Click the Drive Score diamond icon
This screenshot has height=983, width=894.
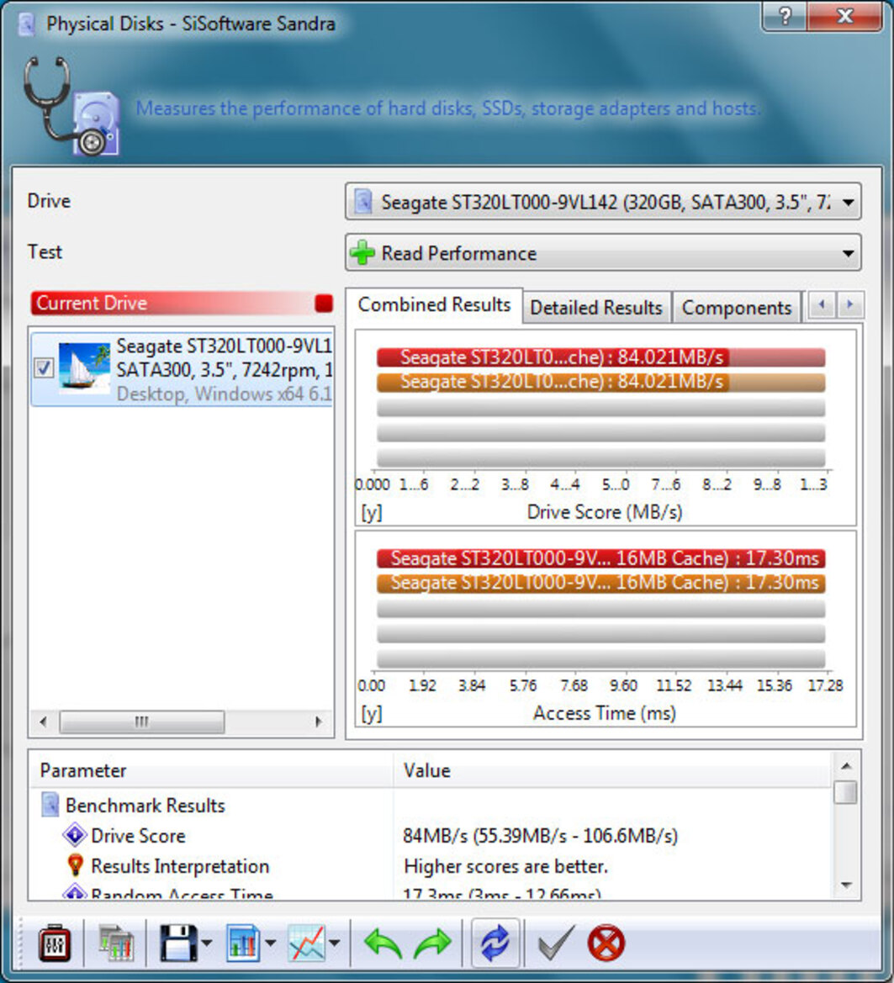(75, 836)
